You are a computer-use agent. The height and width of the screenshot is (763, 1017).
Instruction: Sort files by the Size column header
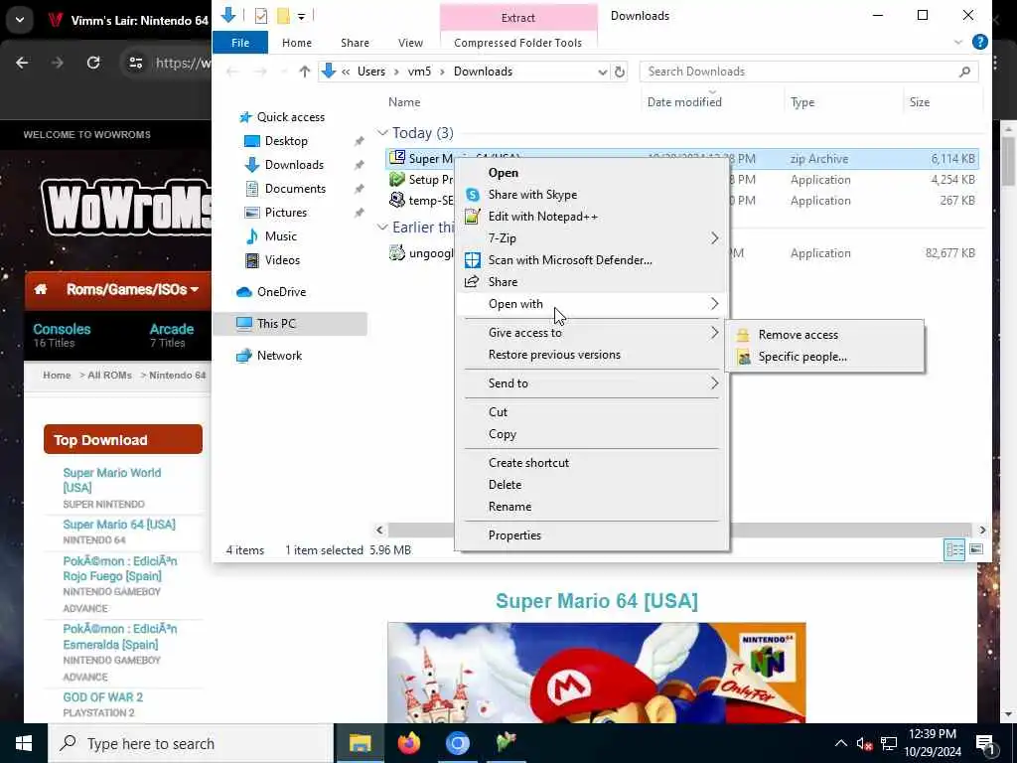point(919,102)
